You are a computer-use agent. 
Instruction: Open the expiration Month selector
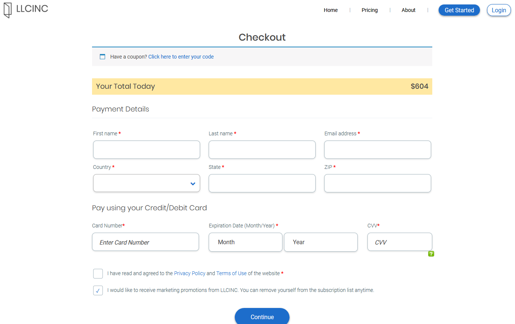click(245, 242)
